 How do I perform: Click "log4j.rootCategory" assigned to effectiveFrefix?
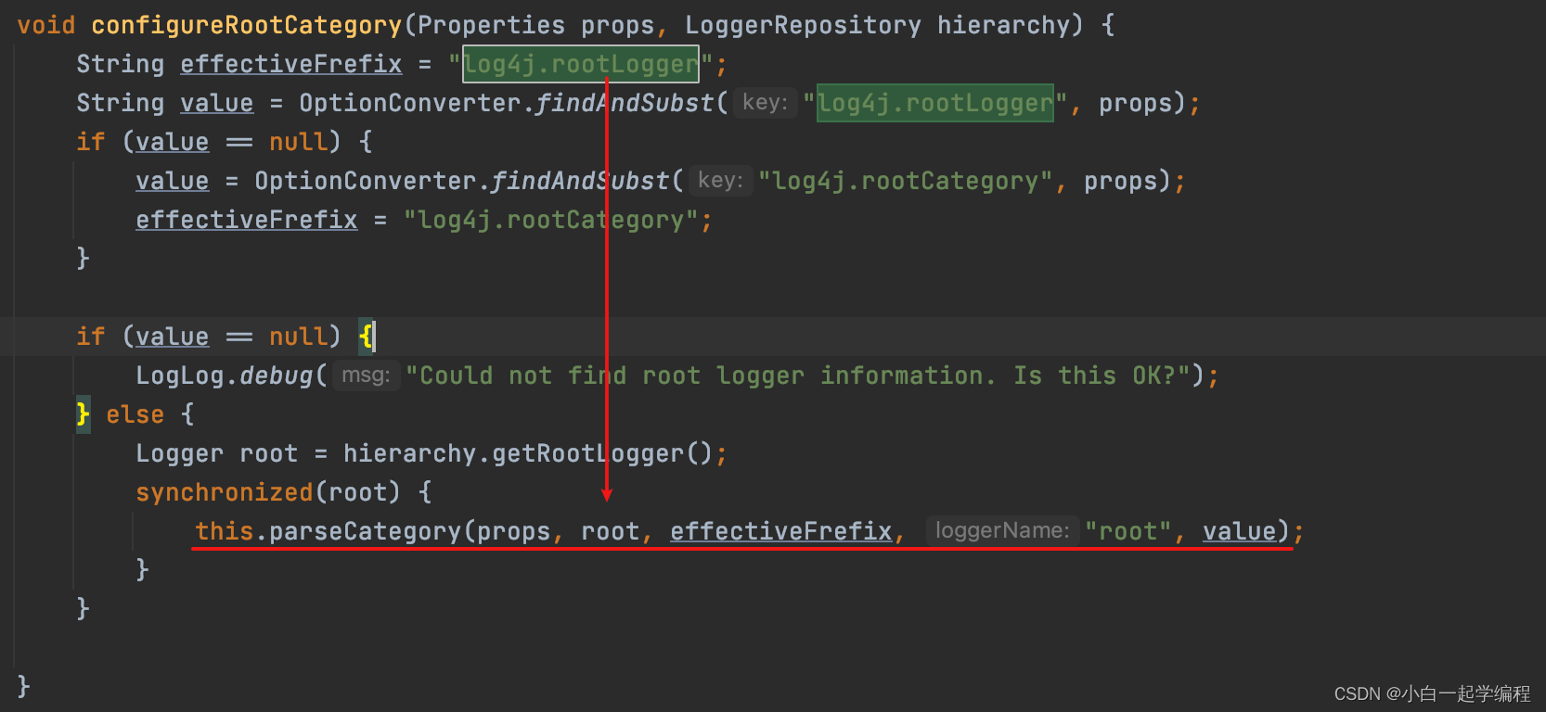pyautogui.click(x=551, y=220)
